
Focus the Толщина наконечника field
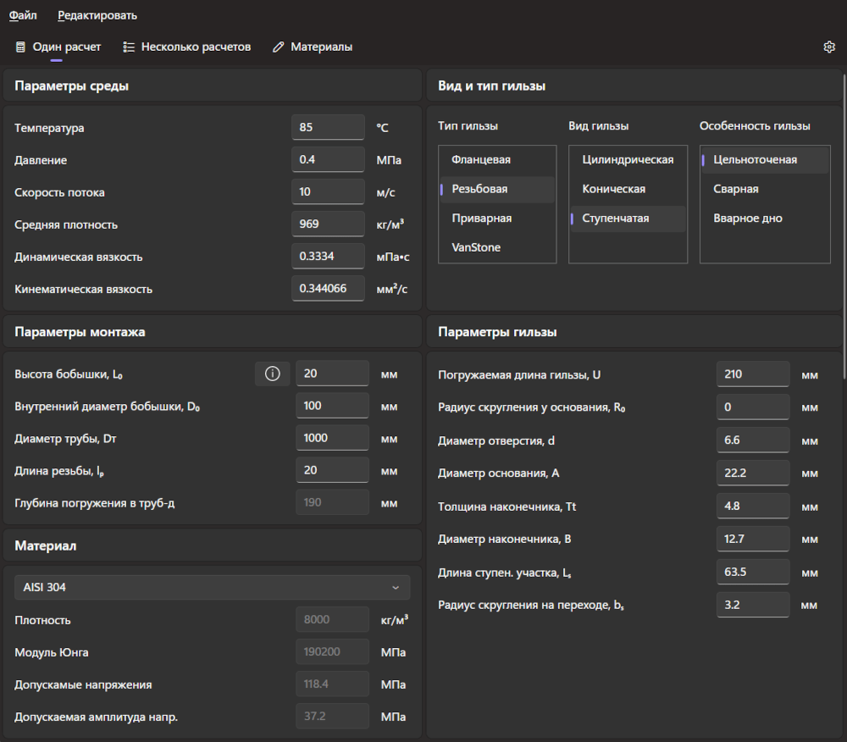coord(753,506)
